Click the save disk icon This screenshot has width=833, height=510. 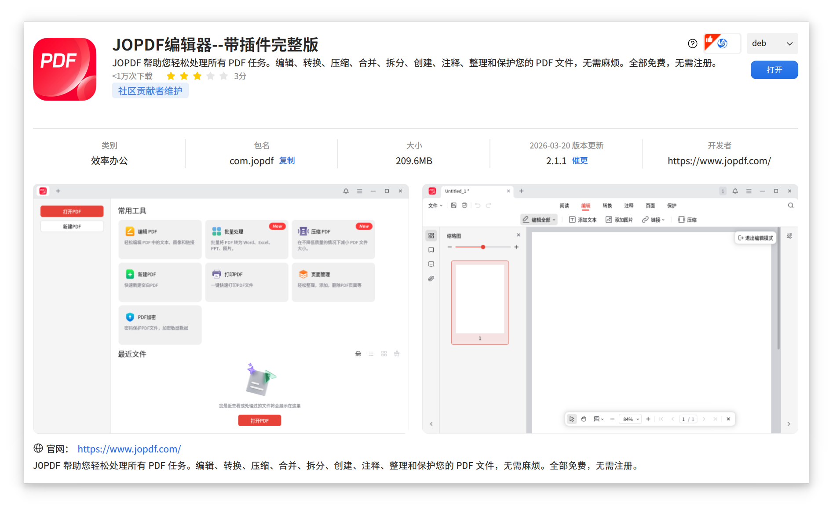pyautogui.click(x=454, y=205)
